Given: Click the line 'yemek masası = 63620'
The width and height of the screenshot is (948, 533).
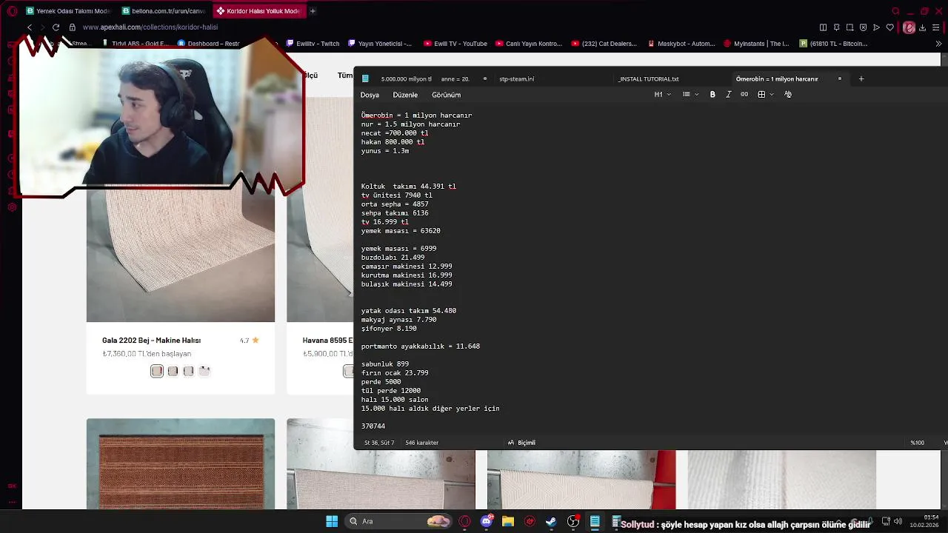Looking at the screenshot, I should pos(401,231).
